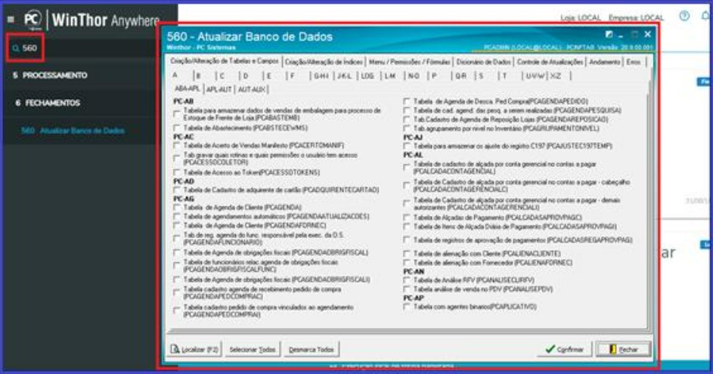Viewport: 713px width, 374px height.
Task: Select the APL-AUT sub-tab
Action: 219,89
